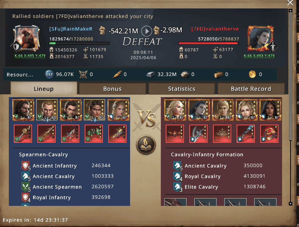Switch to the Bonus tab

coord(112,89)
